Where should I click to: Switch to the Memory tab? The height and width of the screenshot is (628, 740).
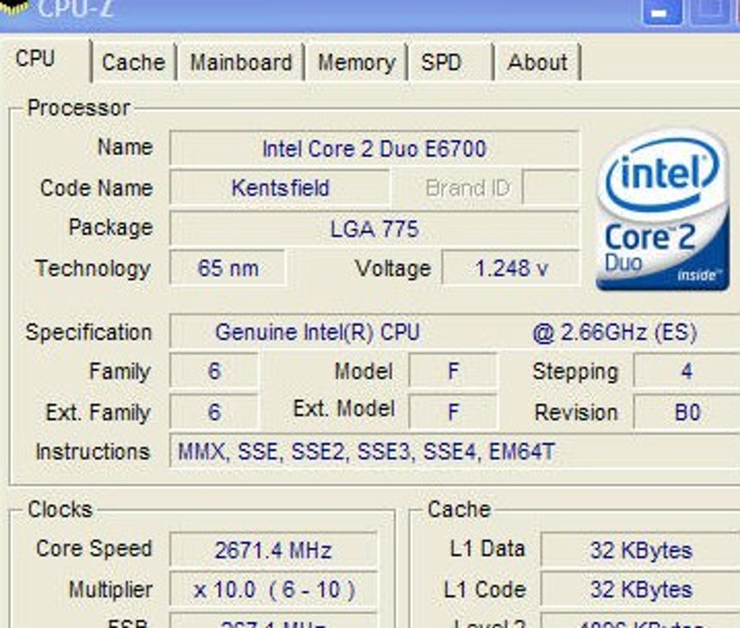[x=357, y=62]
